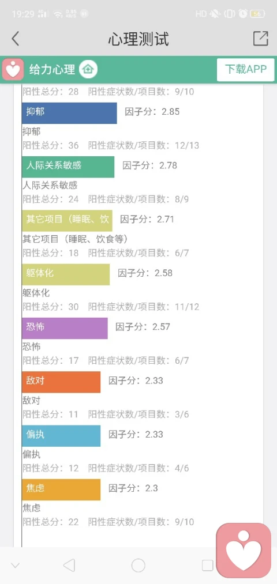The height and width of the screenshot is (584, 277).
Task: Tap the 给力心理 title text
Action: point(52,69)
